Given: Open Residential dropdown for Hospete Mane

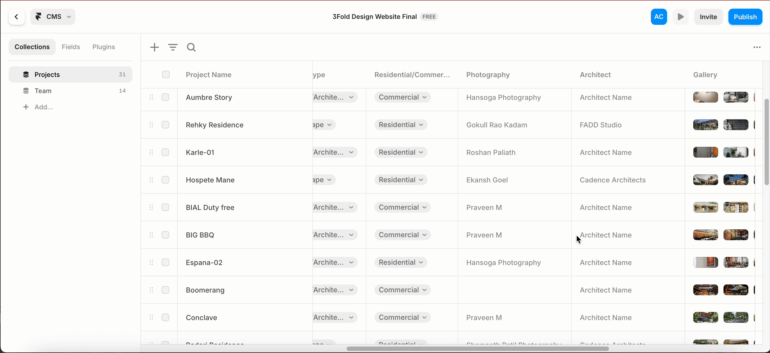Looking at the screenshot, I should click(401, 179).
